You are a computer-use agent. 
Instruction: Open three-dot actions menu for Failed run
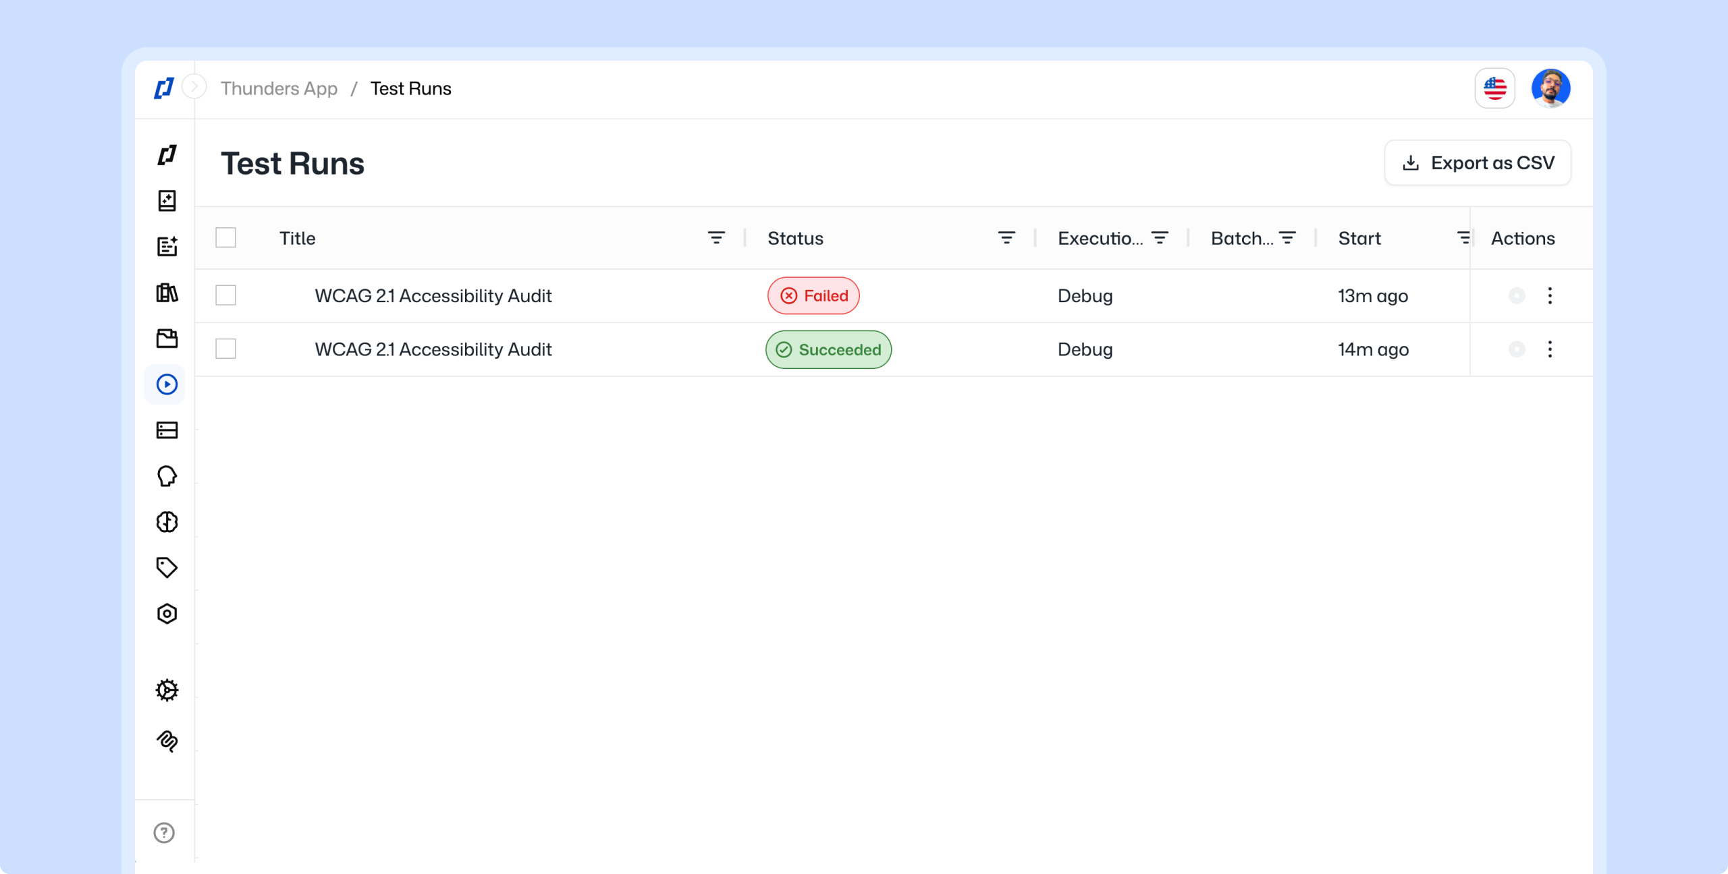[1550, 295]
